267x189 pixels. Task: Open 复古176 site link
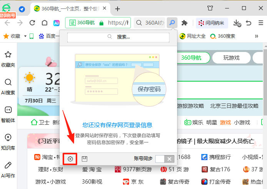[216, 169]
